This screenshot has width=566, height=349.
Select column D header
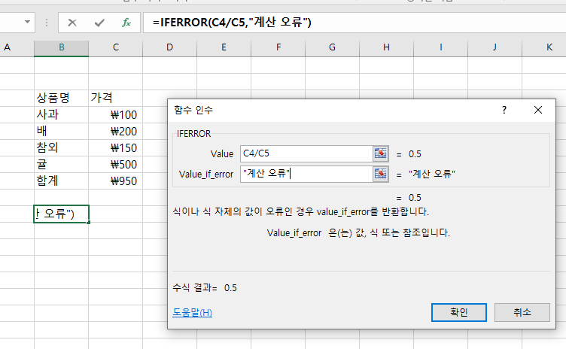click(169, 47)
